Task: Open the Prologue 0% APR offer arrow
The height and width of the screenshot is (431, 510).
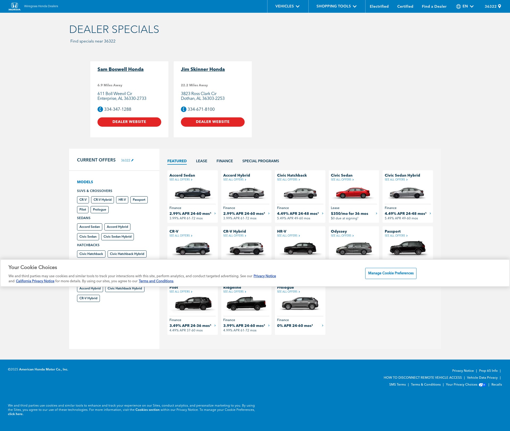Action: [x=322, y=326]
